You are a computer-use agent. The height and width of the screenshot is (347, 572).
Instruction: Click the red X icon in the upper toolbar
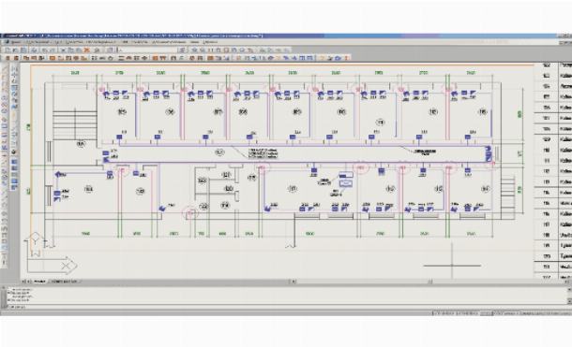tap(87, 51)
